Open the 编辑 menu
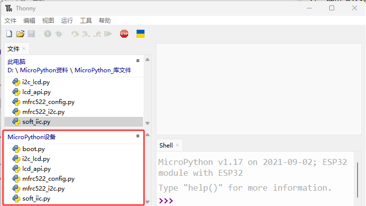Screen dimensions: 366x206 tap(29, 21)
